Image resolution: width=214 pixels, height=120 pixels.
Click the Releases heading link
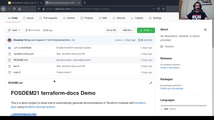(166, 58)
